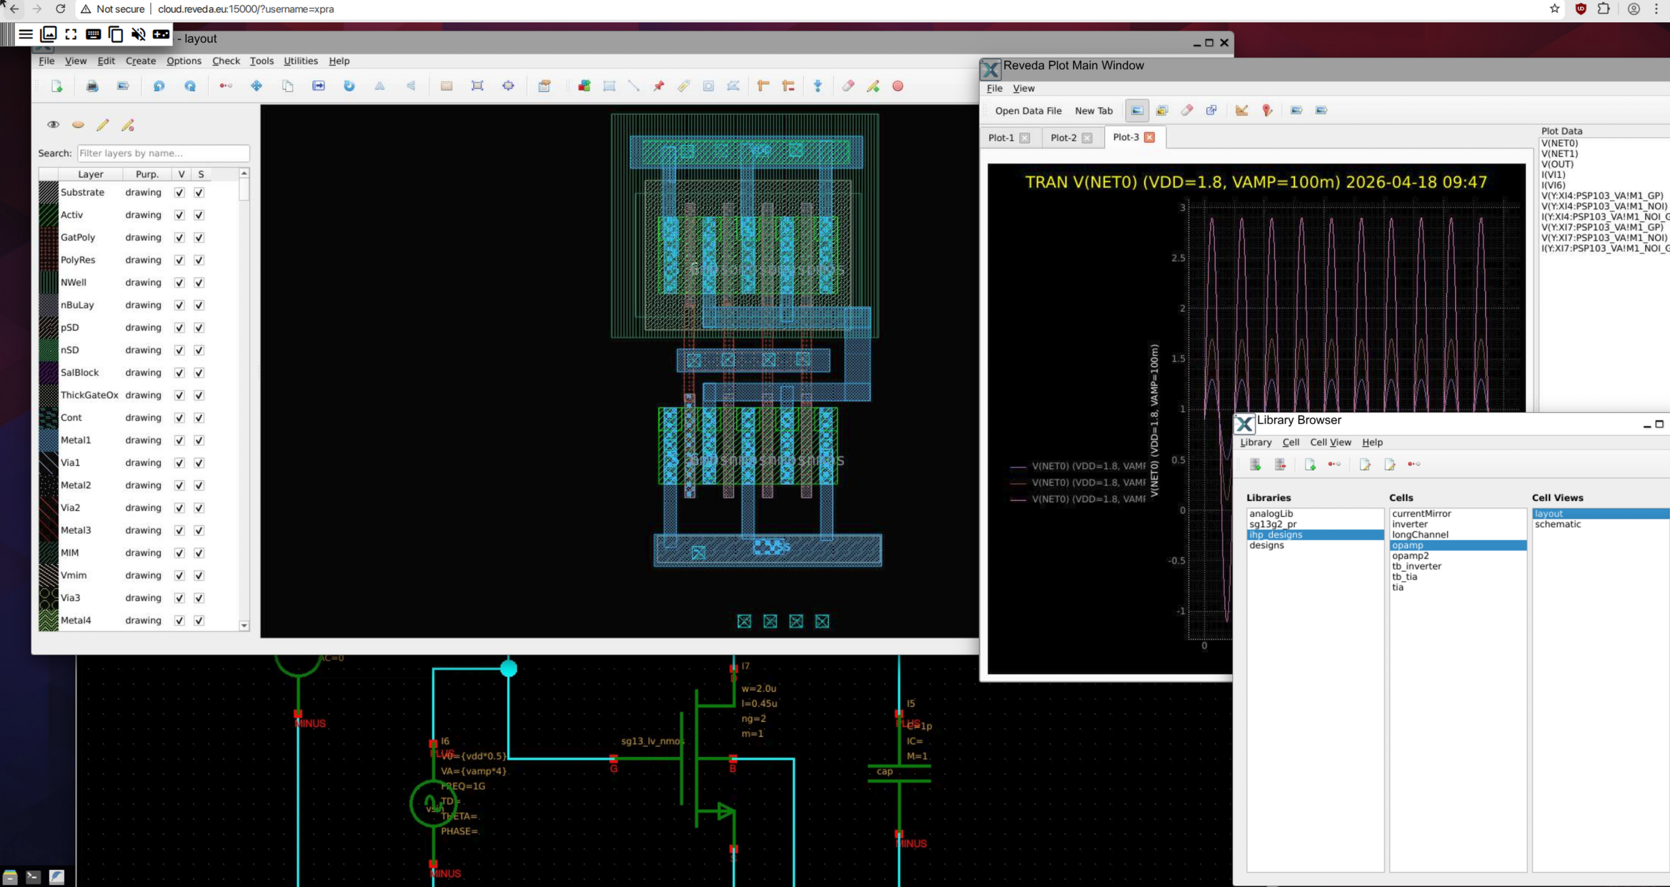Screen dimensions: 1670x887
Task: Open the View menu in plot window
Action: click(x=1023, y=88)
